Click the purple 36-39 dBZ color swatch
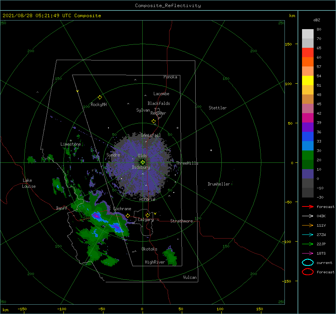The image size is (336, 314). pos(308,127)
